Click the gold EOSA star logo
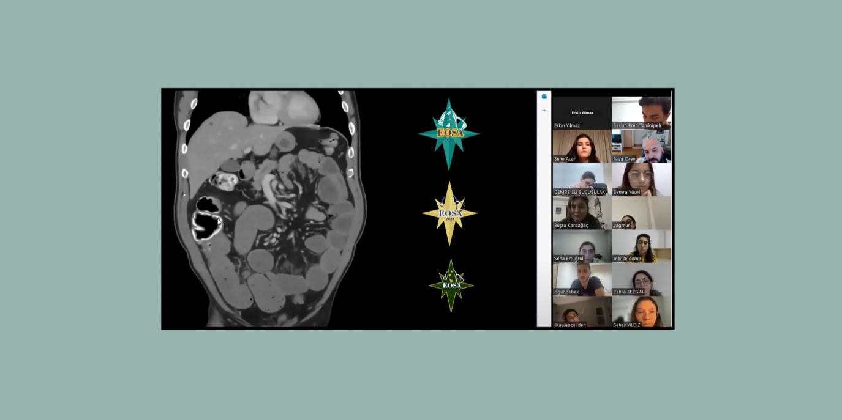This screenshot has width=842, height=420. click(x=449, y=213)
